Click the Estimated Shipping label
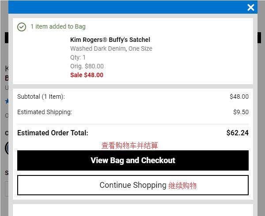This screenshot has width=265, height=216. pyautogui.click(x=45, y=112)
